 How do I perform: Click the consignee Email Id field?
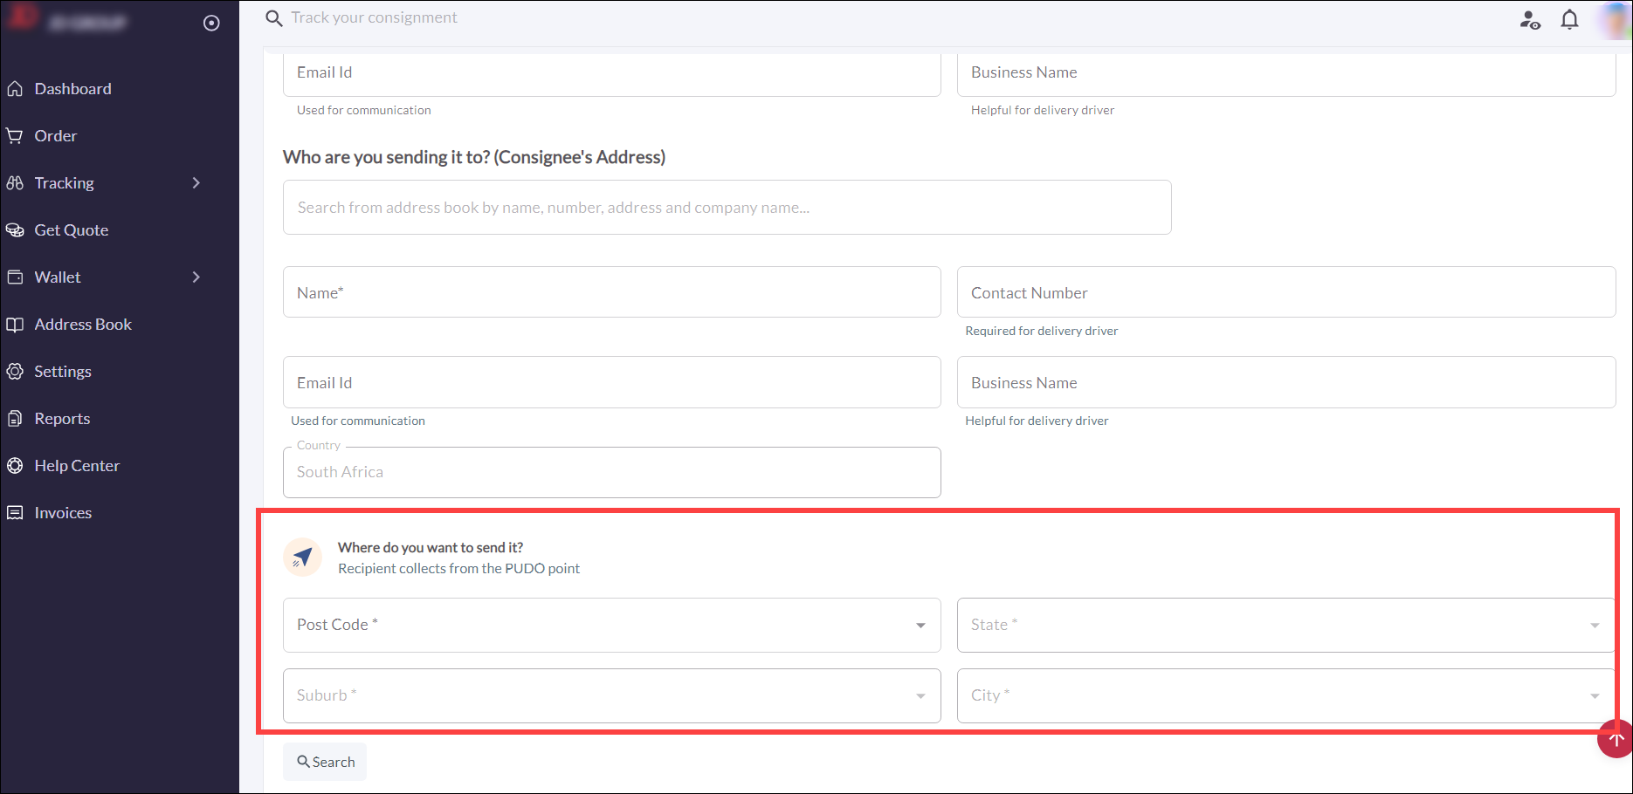point(611,382)
